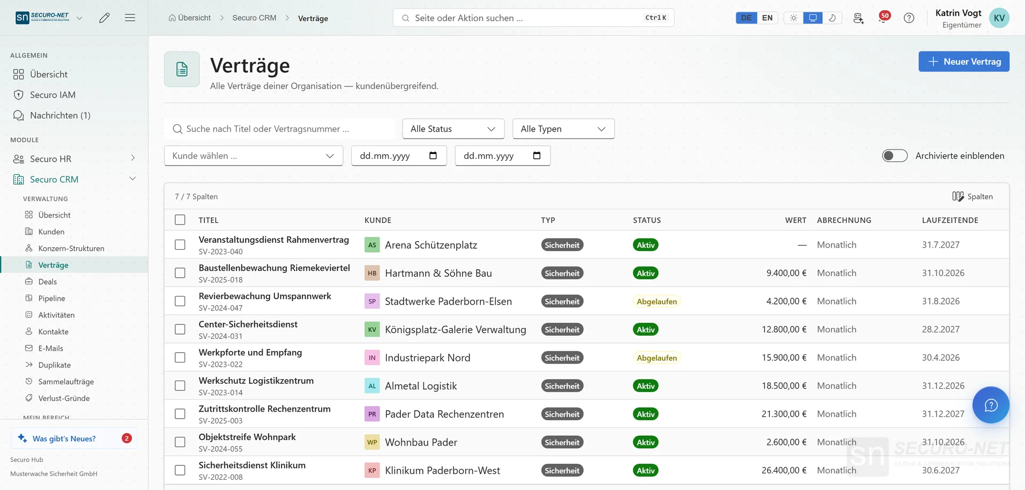Click Securo CRM breadcrumb
The image size is (1025, 490).
[x=254, y=18]
